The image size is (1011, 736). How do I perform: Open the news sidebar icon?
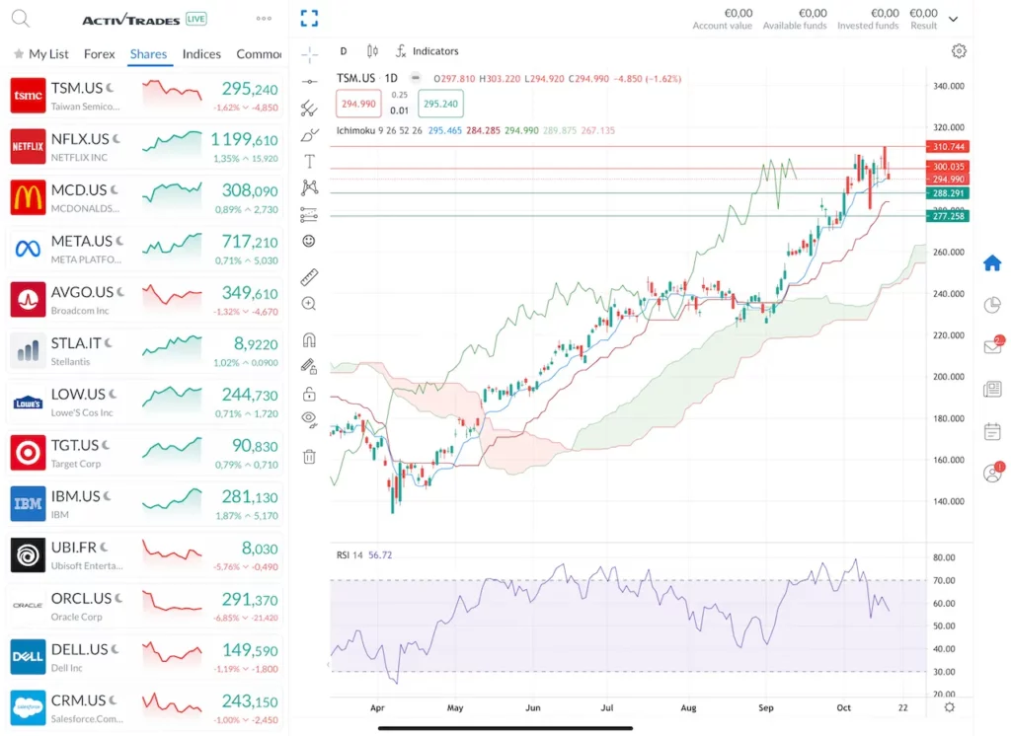click(x=992, y=389)
